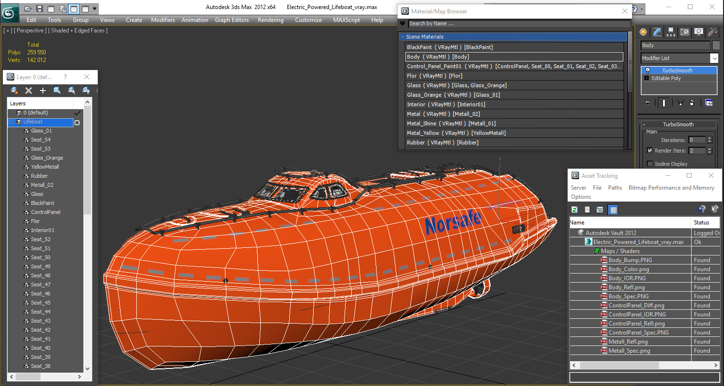This screenshot has width=724, height=386.
Task: Click Refresh icon in the Asset Tracking toolbar
Action: click(x=575, y=210)
